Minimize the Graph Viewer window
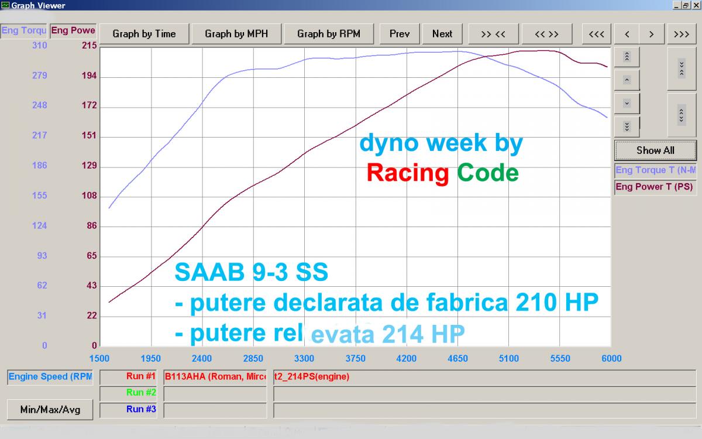 click(677, 5)
